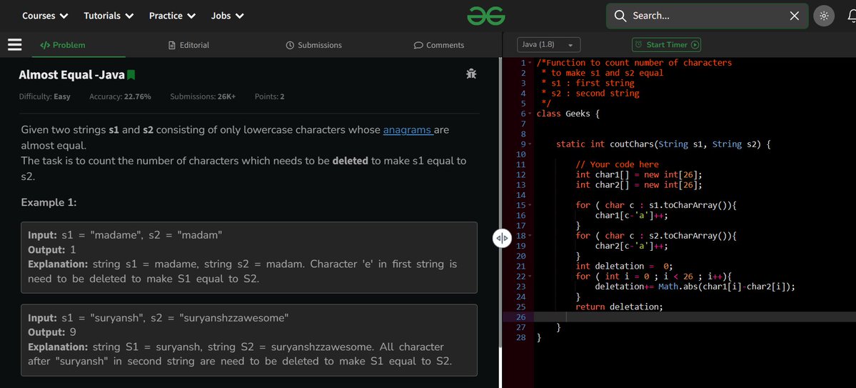Collapse the for loop fold at line 18
Screen dimensions: 856x388
click(530, 236)
